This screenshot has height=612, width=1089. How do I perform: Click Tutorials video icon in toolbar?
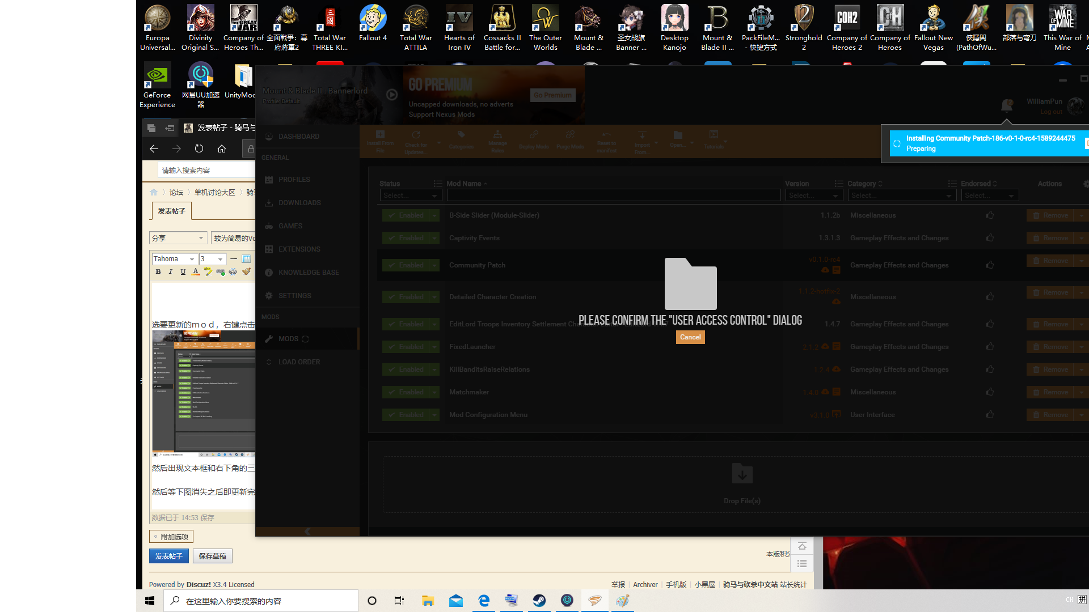[x=714, y=135]
